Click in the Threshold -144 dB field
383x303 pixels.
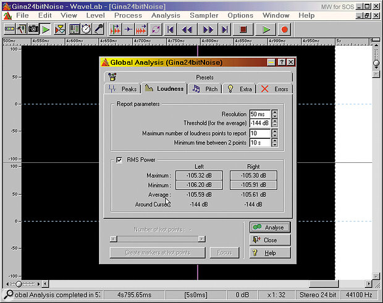pos(260,123)
